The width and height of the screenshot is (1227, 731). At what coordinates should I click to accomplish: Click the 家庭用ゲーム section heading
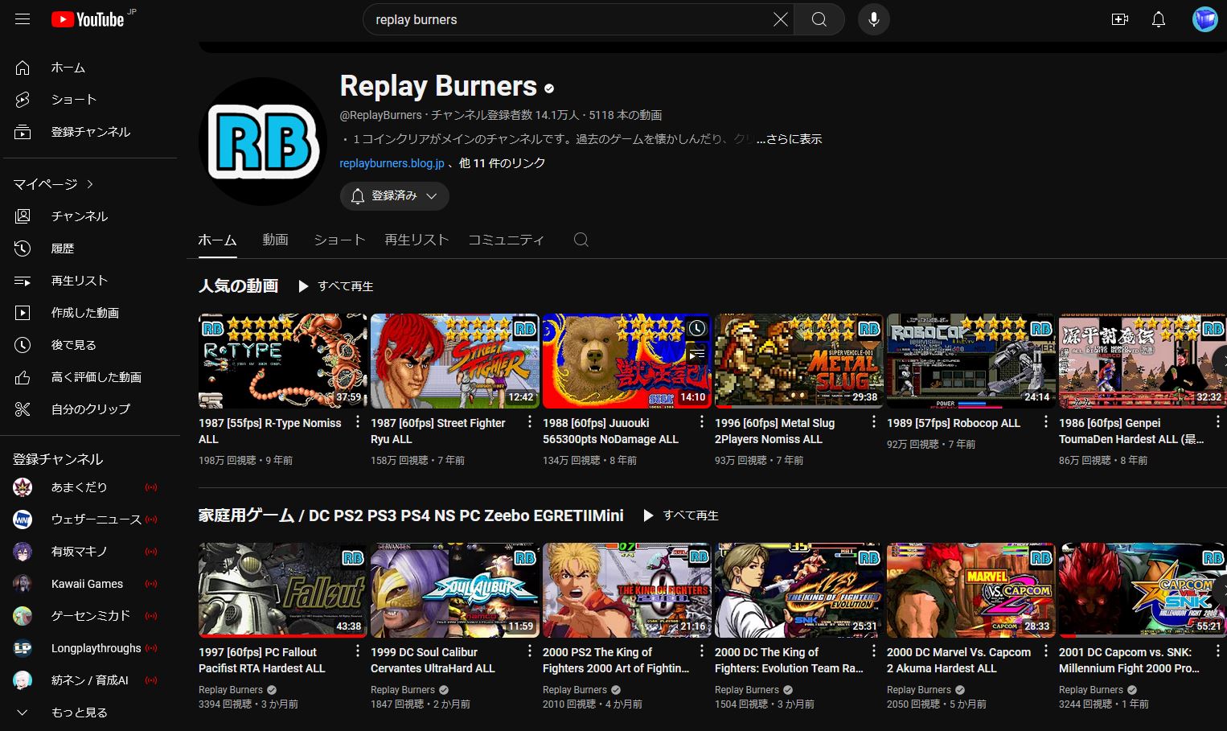click(x=411, y=515)
